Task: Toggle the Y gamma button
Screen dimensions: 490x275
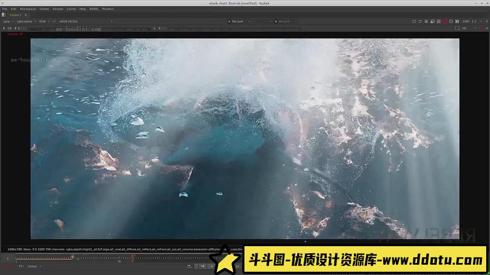Action: (155, 28)
